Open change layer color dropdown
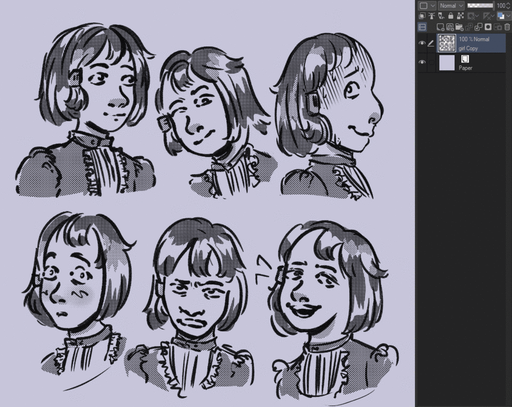This screenshot has width=512, height=407. (x=508, y=15)
